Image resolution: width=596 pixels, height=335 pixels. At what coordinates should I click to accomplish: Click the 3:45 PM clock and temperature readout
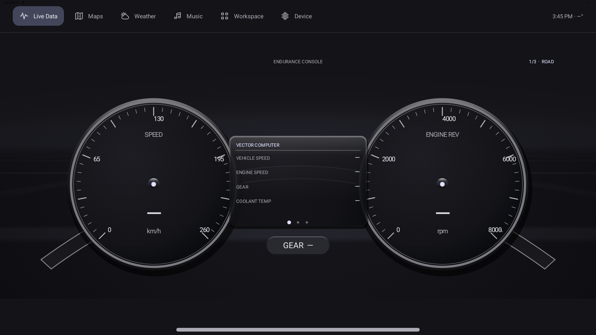[x=568, y=16]
